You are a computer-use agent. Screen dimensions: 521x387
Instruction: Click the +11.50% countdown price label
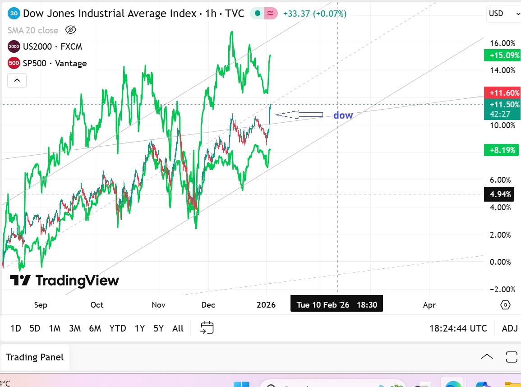pyautogui.click(x=502, y=109)
